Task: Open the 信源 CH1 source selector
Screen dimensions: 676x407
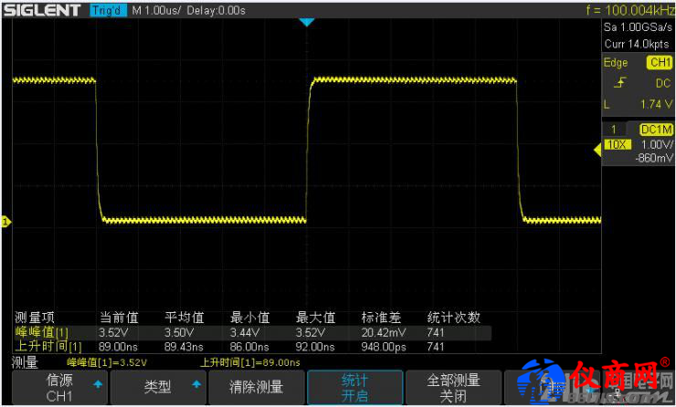Action: point(60,388)
